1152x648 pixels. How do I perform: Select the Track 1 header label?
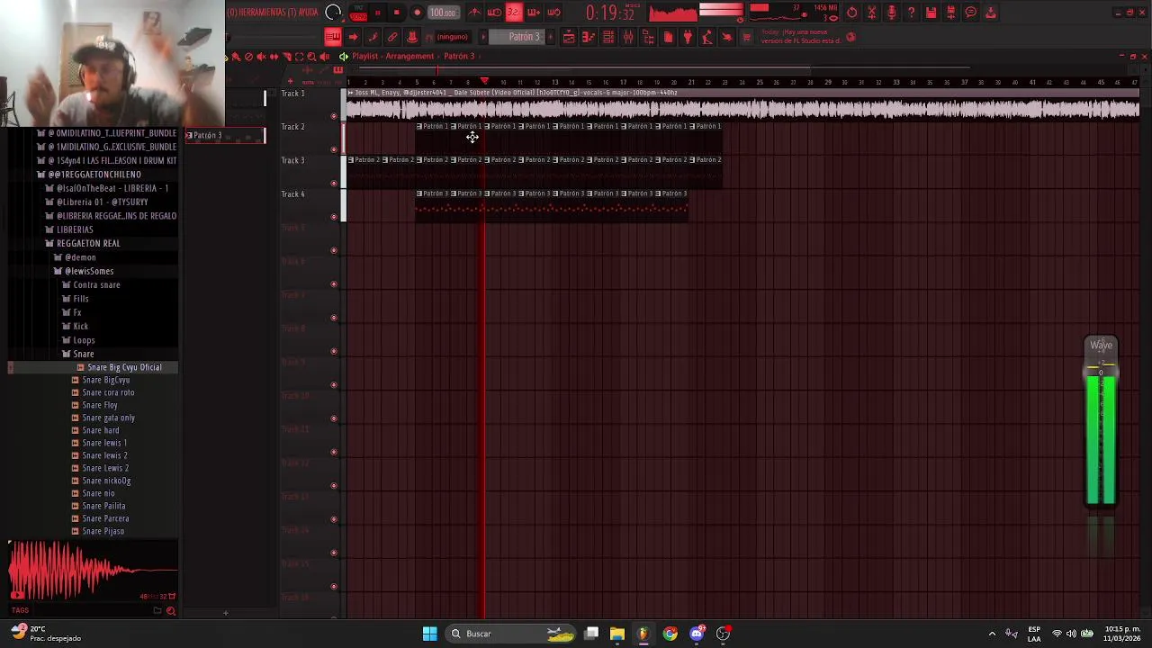[x=292, y=94]
